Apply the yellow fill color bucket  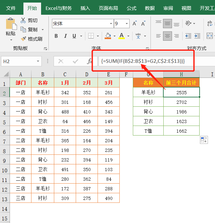(x=108, y=36)
